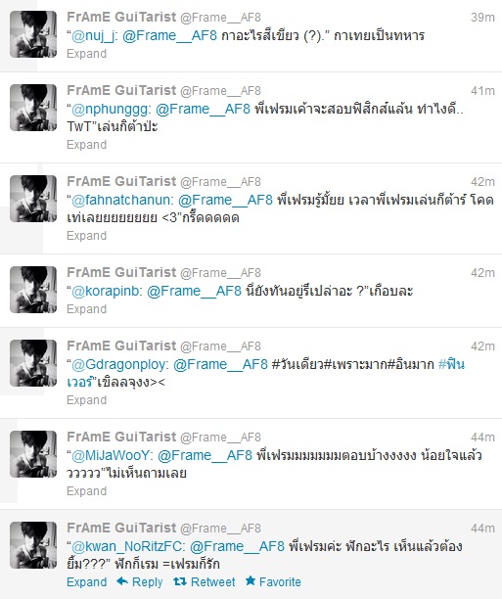Open the @kwan_NoRitzFC mention link
Screen dimensions: 502x599
coord(128,547)
